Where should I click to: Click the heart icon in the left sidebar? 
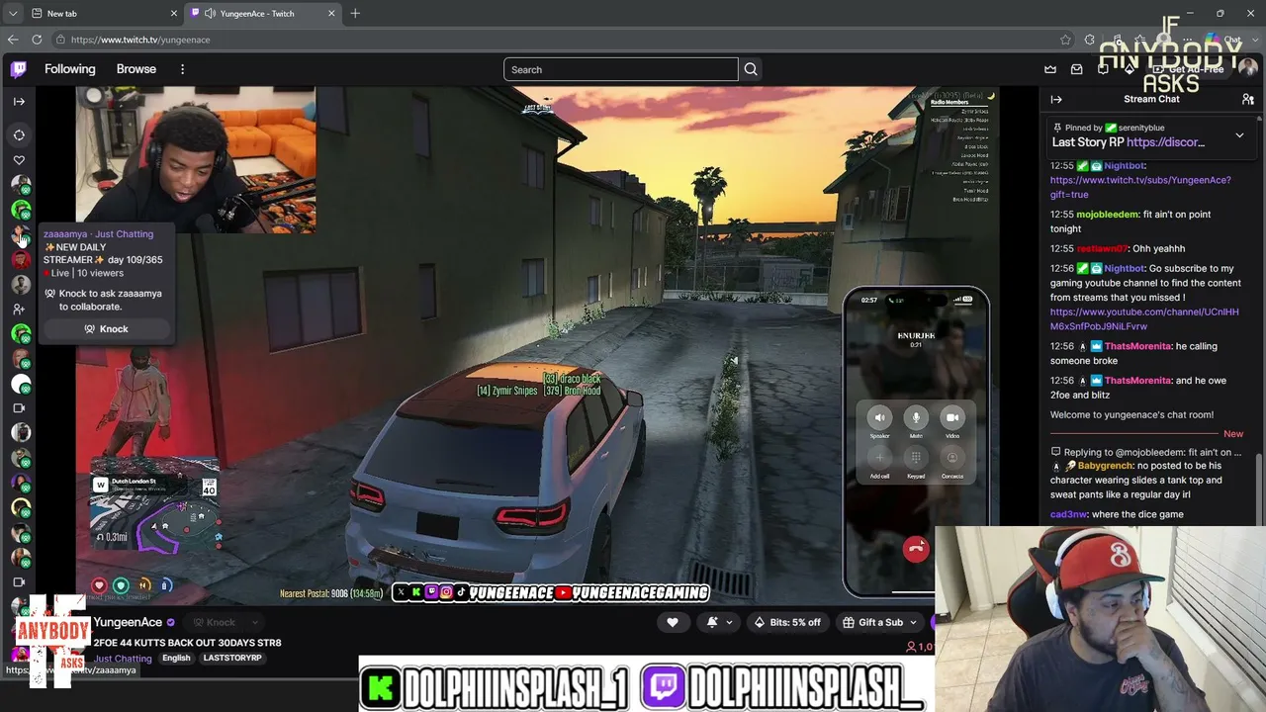point(19,160)
